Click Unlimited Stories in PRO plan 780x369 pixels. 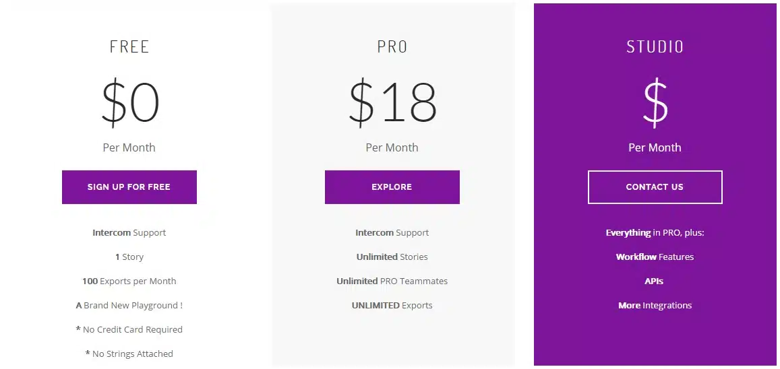[392, 257]
